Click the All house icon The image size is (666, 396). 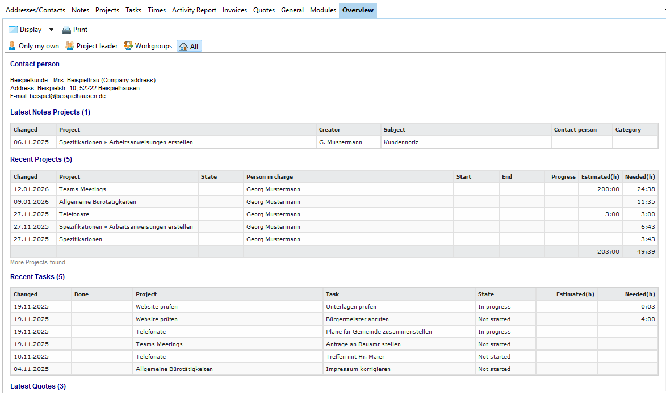point(183,47)
